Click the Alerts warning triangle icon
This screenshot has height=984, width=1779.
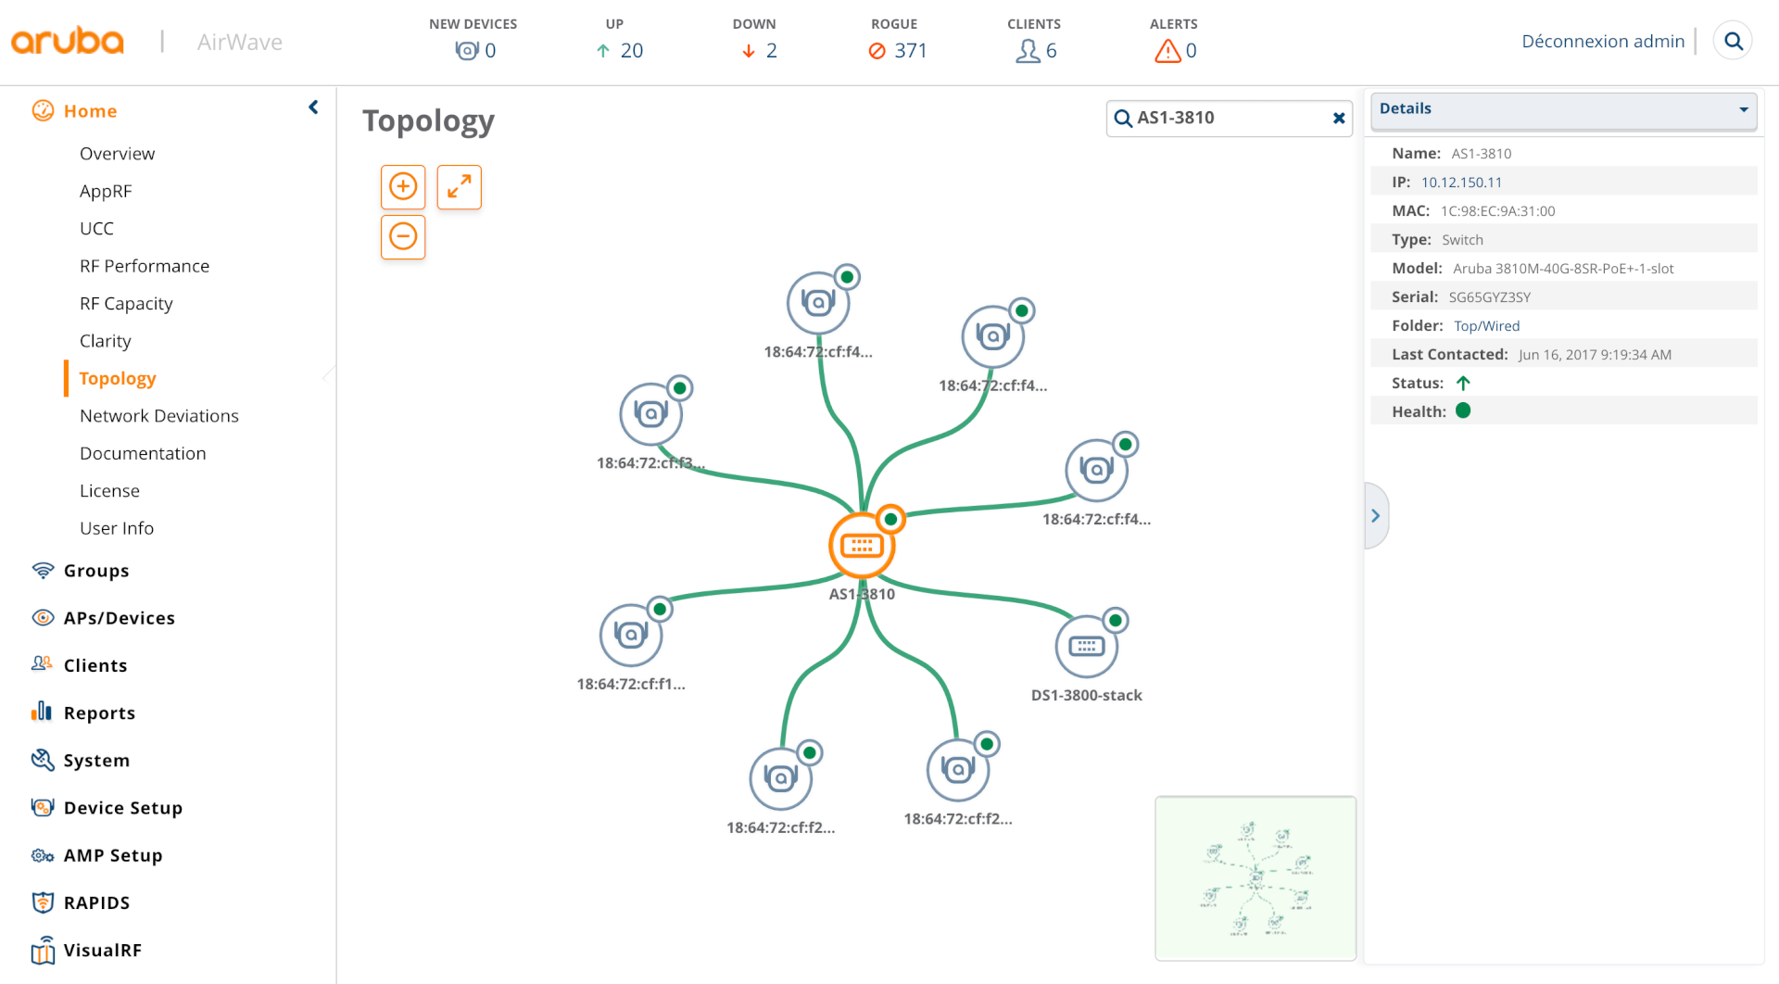pyautogui.click(x=1167, y=51)
